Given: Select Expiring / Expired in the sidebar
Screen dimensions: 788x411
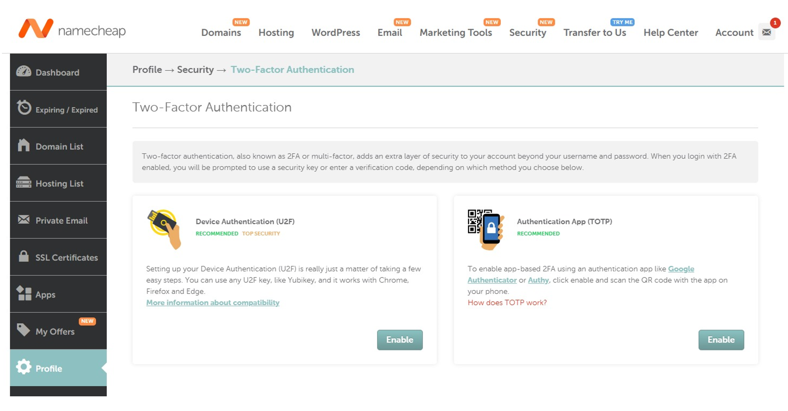Looking at the screenshot, I should pos(58,109).
